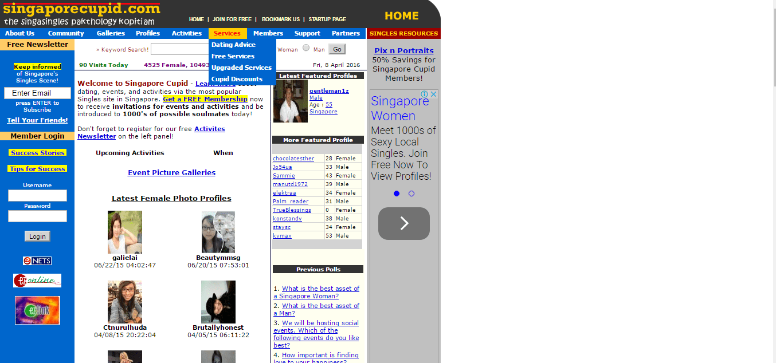Open galielai's profile photo
This screenshot has height=363, width=776.
coord(125,232)
